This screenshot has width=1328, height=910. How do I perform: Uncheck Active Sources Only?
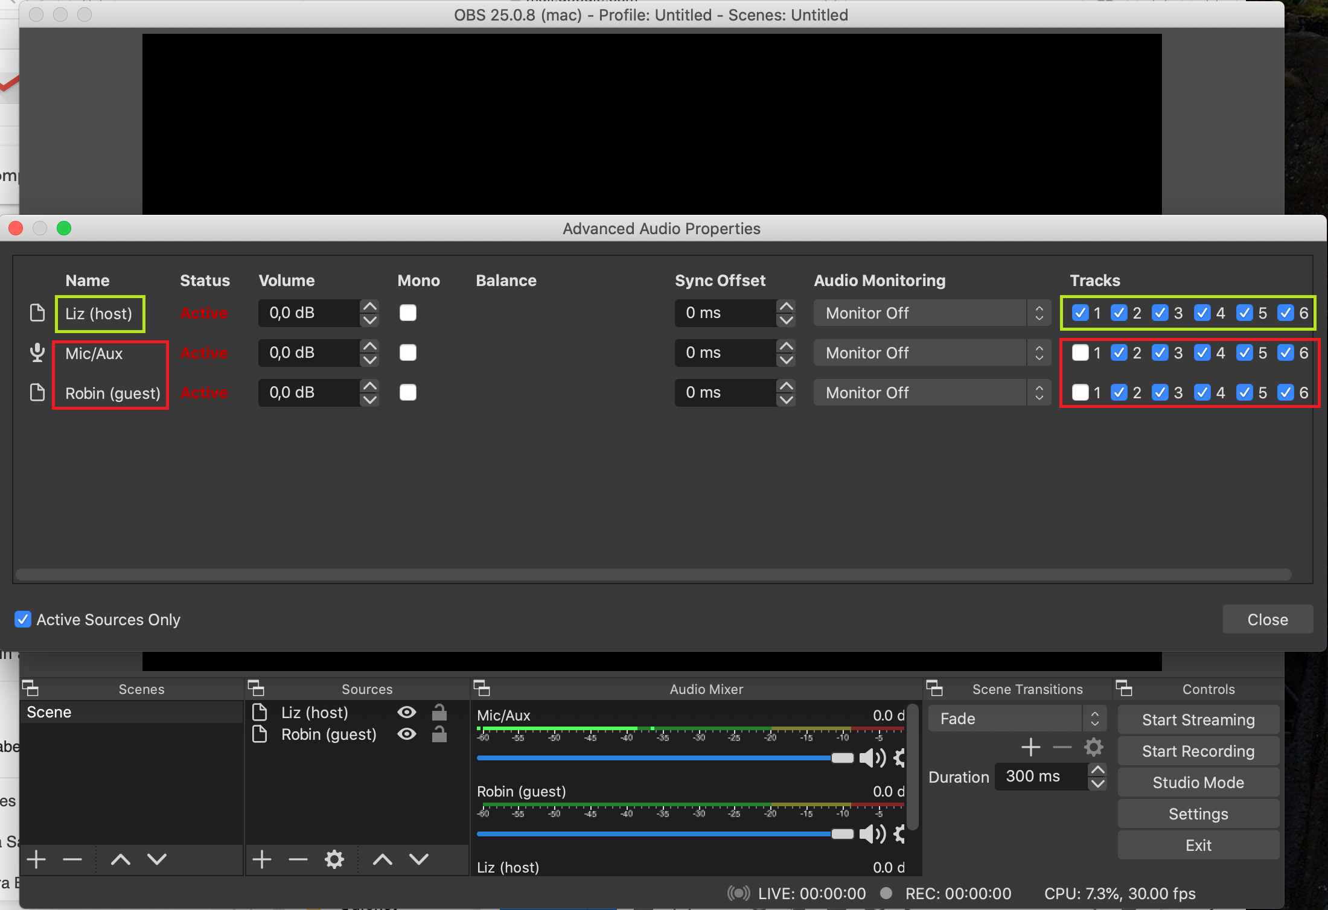[23, 620]
